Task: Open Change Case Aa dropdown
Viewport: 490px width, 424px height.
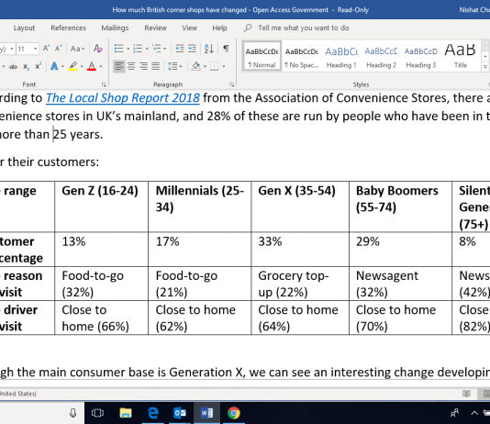Action: click(x=77, y=49)
